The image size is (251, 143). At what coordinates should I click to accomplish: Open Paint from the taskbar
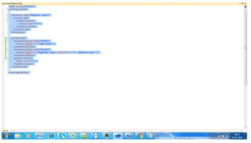151,136
